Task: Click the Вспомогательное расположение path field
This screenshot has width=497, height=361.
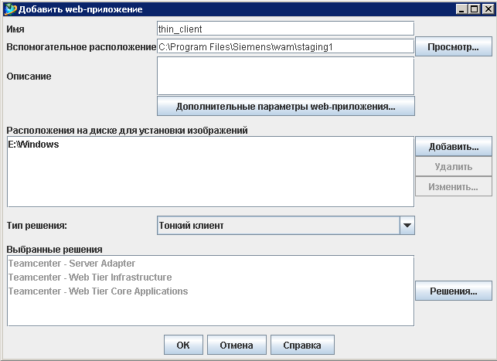Action: pyautogui.click(x=285, y=47)
